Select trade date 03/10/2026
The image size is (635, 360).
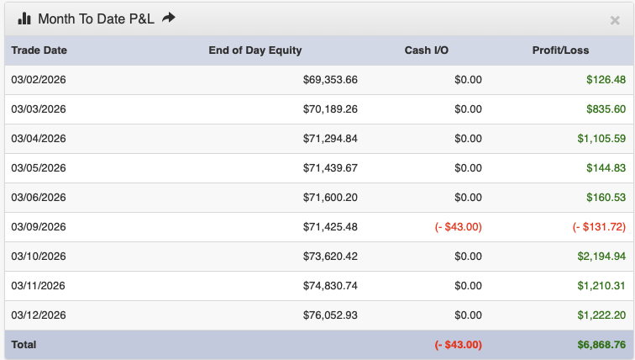pyautogui.click(x=39, y=257)
